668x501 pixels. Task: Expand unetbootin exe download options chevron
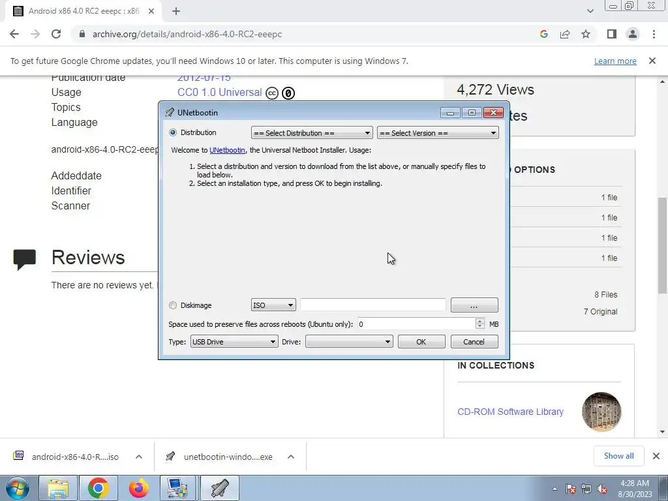291,457
